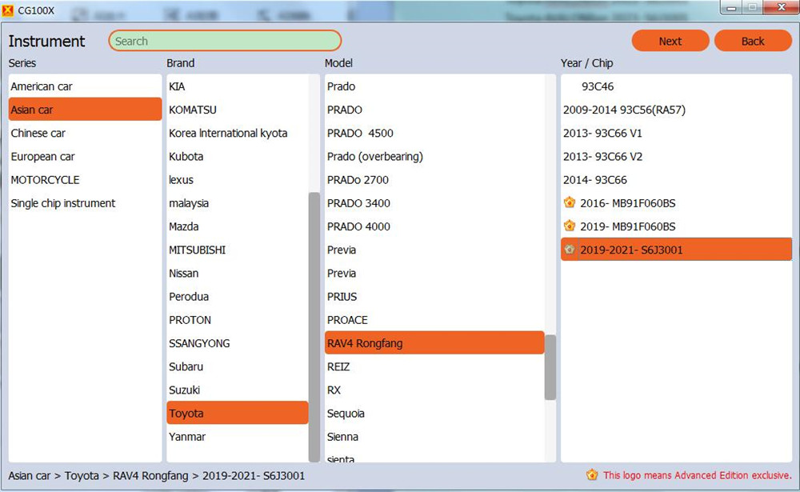Click the Model list scrollbar thumb

550,367
